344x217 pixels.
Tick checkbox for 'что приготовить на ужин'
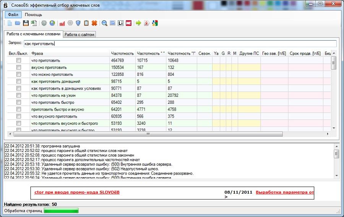click(x=19, y=95)
